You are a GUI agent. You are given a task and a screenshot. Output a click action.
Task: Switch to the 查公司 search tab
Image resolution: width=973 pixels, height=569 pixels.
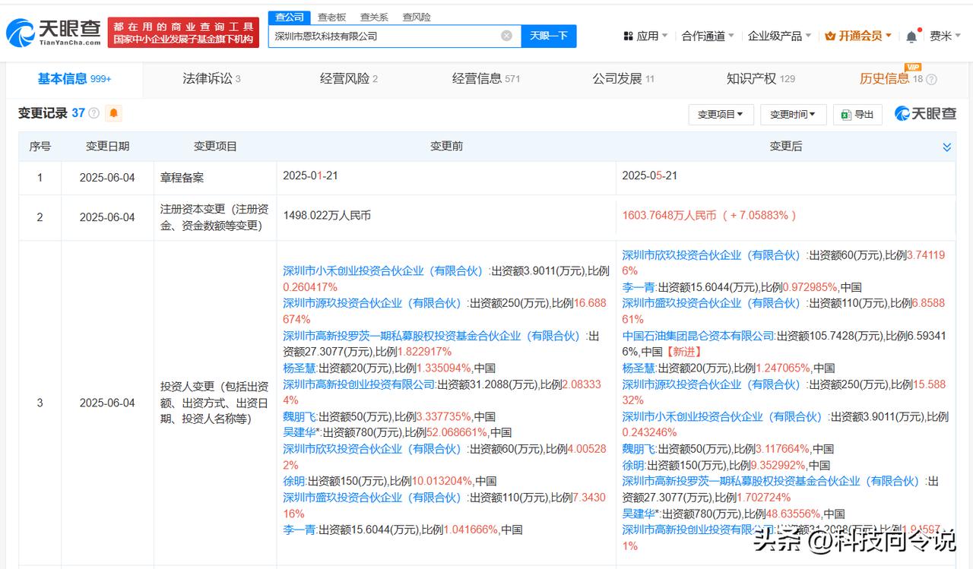click(289, 17)
